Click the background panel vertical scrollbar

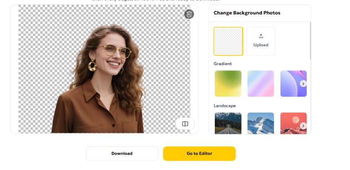310,41
